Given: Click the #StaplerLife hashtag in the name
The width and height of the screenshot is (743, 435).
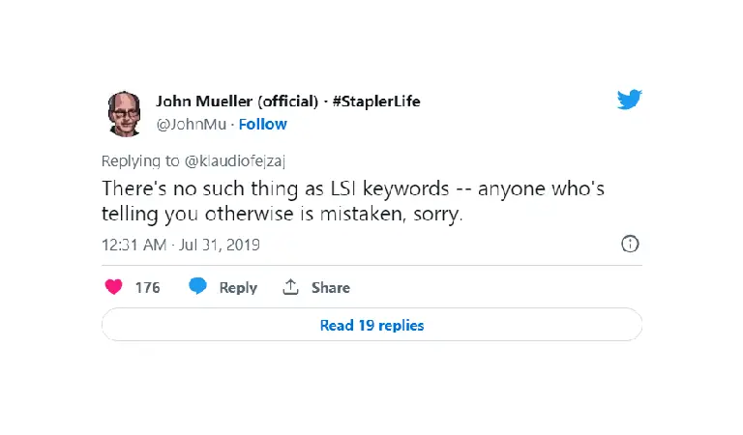Looking at the screenshot, I should coord(376,101).
